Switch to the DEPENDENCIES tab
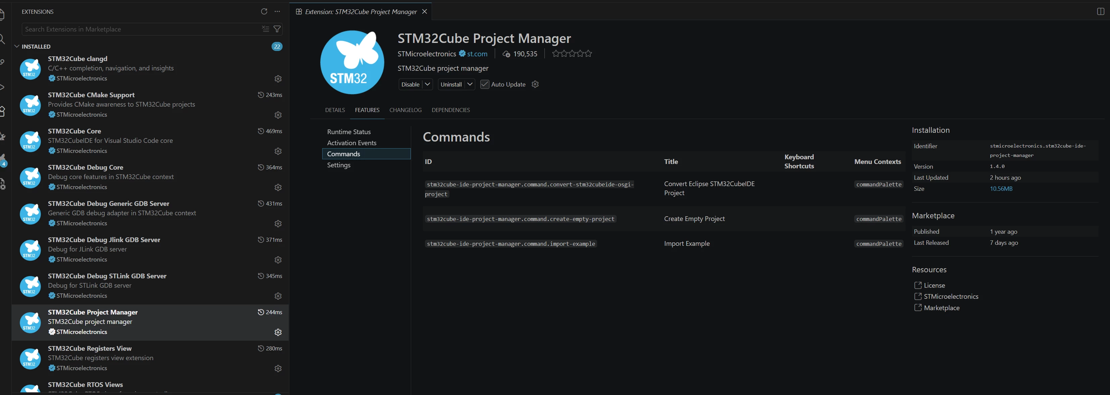The height and width of the screenshot is (395, 1110). point(451,110)
